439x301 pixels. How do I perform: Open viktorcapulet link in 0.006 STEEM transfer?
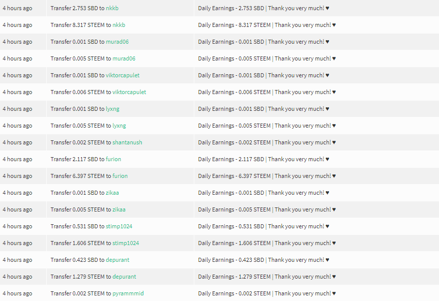129,92
